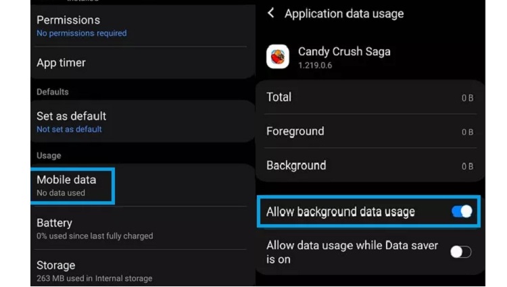507x287 pixels.
Task: Open Storage details
Action: tap(142, 271)
